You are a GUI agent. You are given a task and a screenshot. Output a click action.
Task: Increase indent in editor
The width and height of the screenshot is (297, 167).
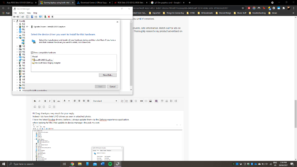[x=131, y=101]
